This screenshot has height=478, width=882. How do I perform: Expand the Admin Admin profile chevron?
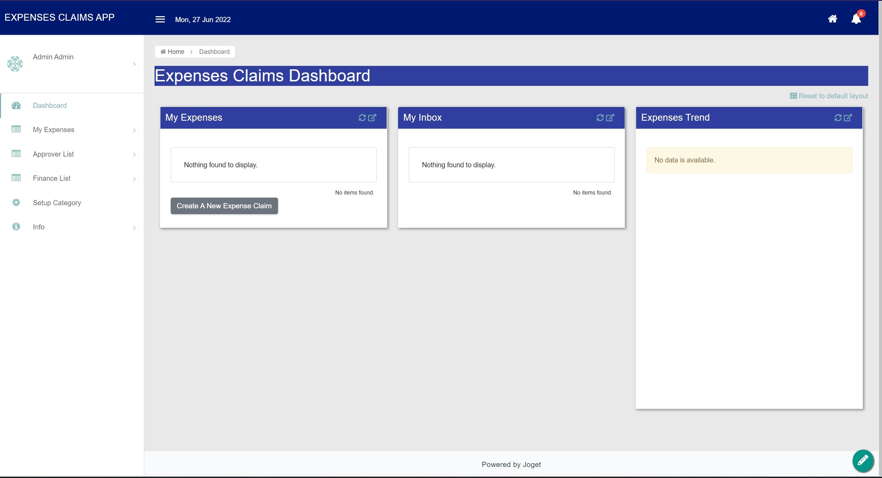click(134, 64)
